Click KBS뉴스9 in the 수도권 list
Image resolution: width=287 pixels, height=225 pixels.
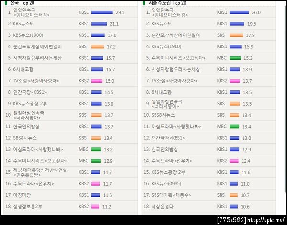(161, 24)
